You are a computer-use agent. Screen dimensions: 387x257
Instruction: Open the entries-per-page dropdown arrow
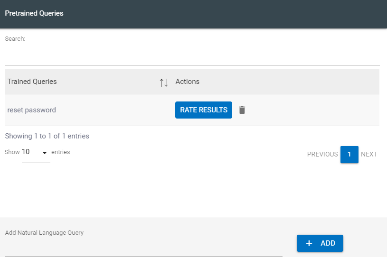point(45,153)
